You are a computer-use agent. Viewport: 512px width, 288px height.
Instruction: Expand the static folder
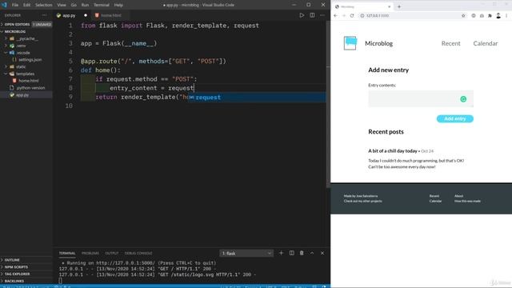[21, 66]
